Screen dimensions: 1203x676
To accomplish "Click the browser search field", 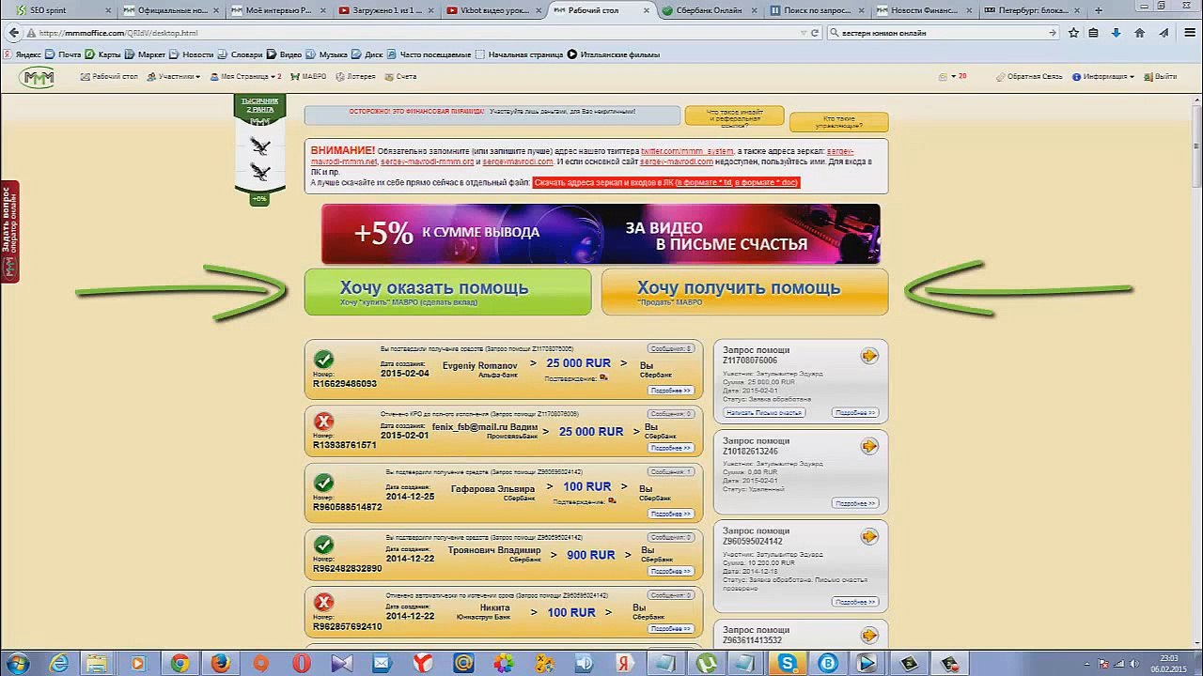I will (x=943, y=32).
